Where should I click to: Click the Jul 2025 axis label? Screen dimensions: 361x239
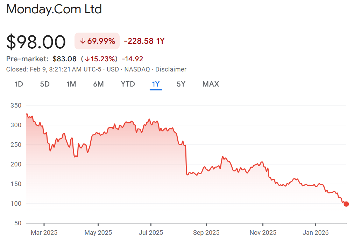click(151, 232)
